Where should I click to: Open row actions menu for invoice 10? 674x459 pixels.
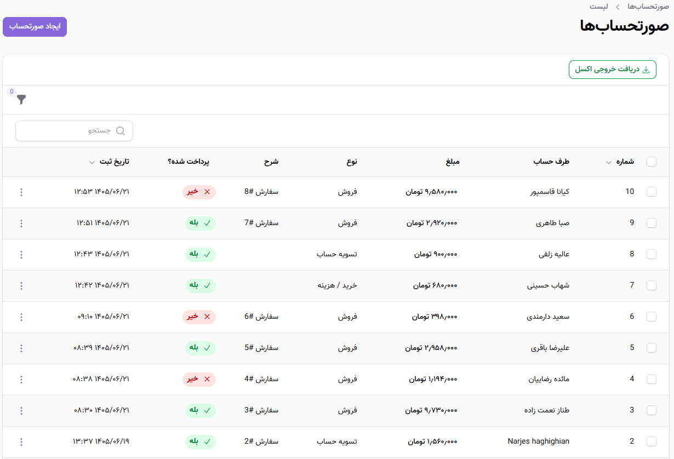(21, 192)
